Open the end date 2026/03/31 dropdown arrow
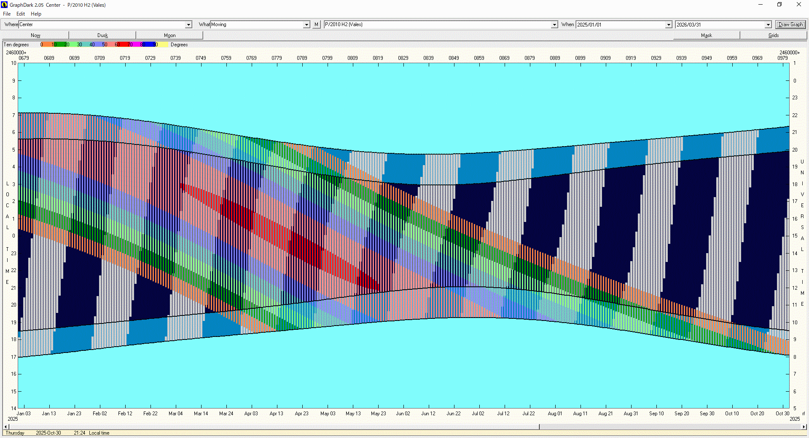Image resolution: width=809 pixels, height=438 pixels. click(x=768, y=25)
